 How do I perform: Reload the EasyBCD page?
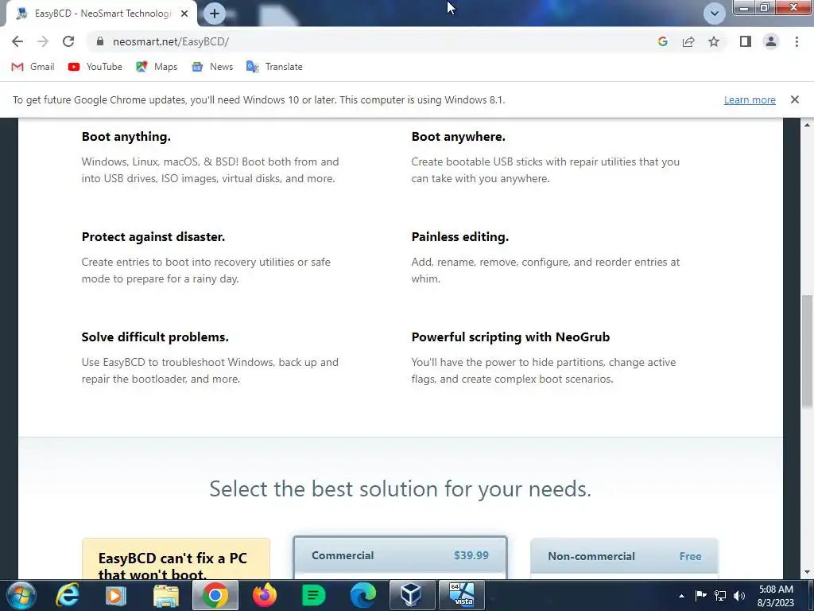click(68, 41)
